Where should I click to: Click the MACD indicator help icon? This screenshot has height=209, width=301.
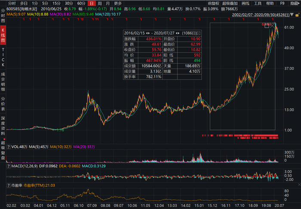(x=9, y=166)
